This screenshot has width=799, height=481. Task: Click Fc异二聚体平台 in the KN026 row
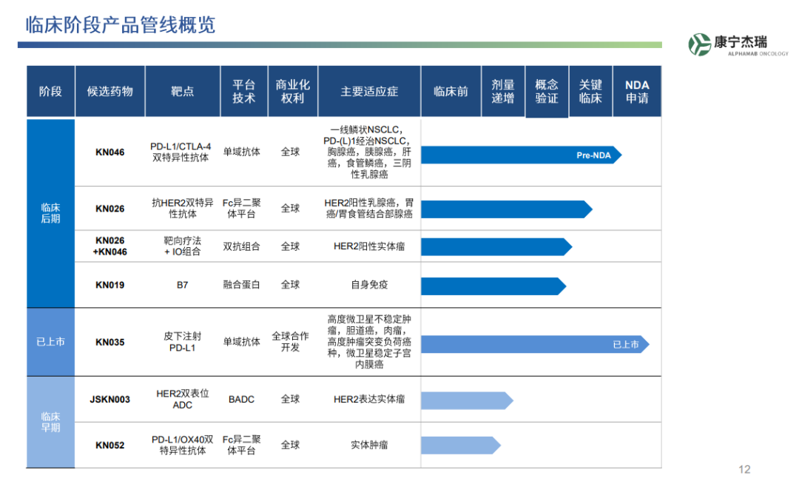point(241,208)
